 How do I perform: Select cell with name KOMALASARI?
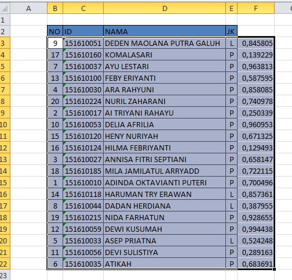[x=165, y=55]
